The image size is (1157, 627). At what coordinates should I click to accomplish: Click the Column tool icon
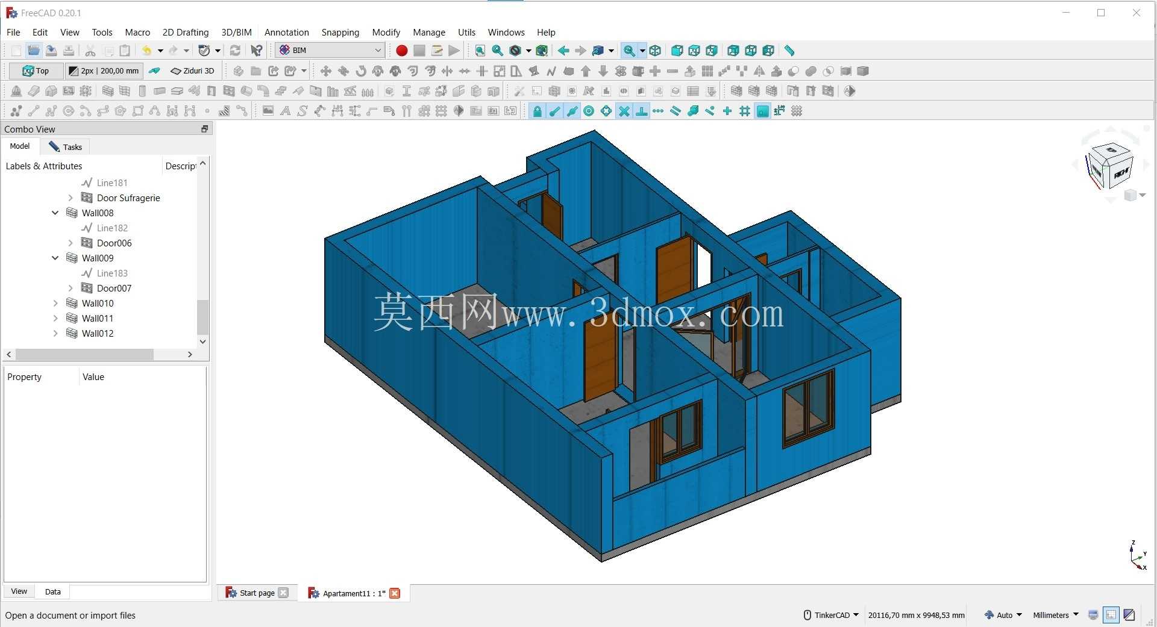(142, 91)
